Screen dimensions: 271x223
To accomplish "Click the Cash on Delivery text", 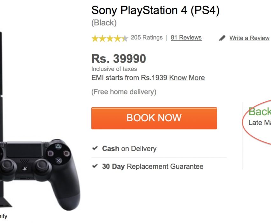I will (x=129, y=148).
